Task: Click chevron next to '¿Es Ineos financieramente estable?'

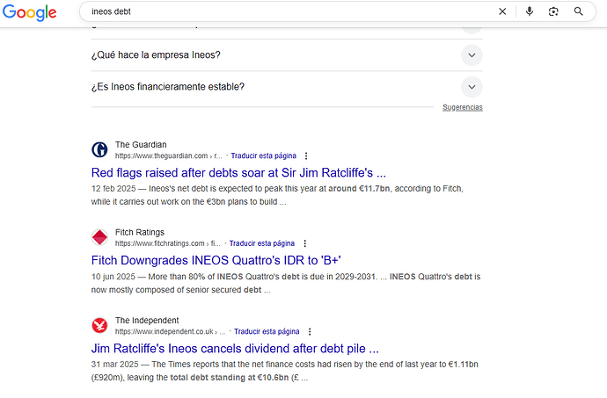Action: 472,87
